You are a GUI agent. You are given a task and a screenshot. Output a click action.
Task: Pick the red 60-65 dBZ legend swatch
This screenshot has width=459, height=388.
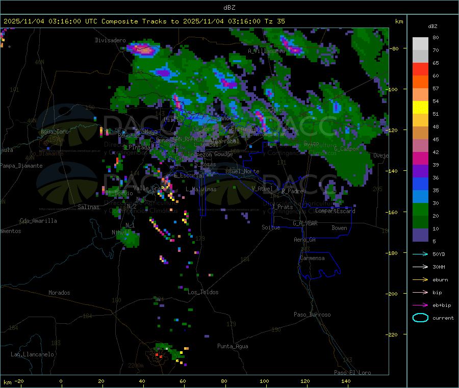click(x=420, y=69)
